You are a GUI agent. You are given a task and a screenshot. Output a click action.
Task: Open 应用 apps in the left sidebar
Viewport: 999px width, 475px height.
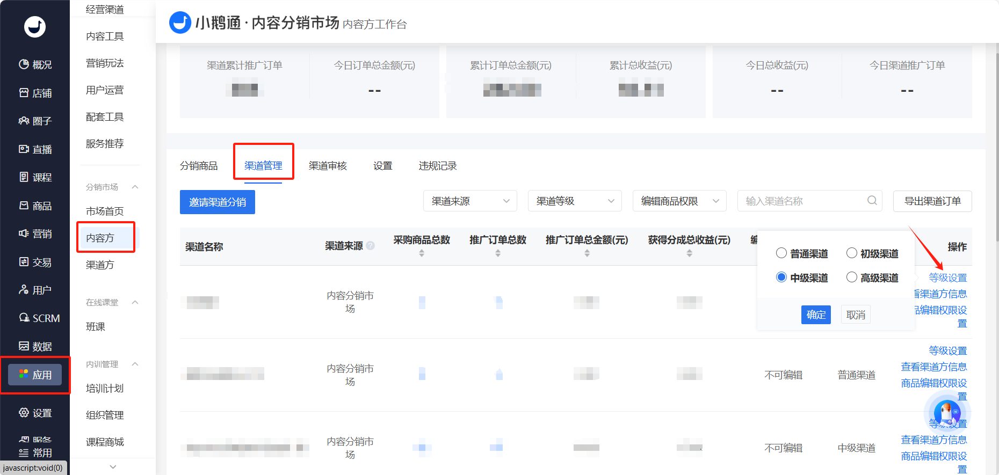pos(35,375)
